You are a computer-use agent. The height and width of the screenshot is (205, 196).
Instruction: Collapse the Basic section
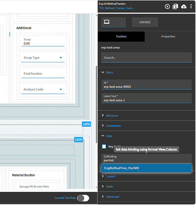click(103, 72)
